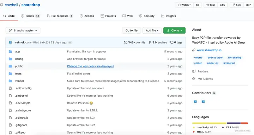
Task: Click the 3.9k stargazers count
Action: (x=222, y=5)
